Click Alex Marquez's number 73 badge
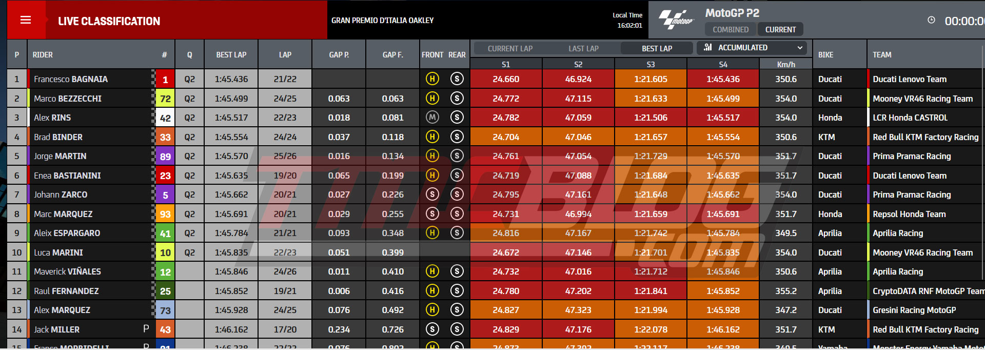Image resolution: width=985 pixels, height=350 pixels. tap(165, 310)
